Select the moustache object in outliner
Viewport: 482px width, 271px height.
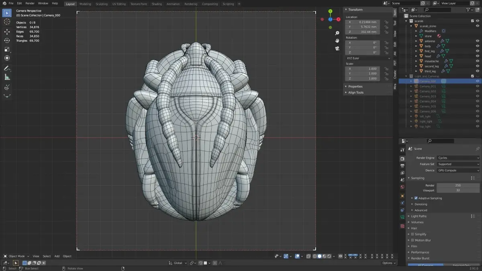432,61
